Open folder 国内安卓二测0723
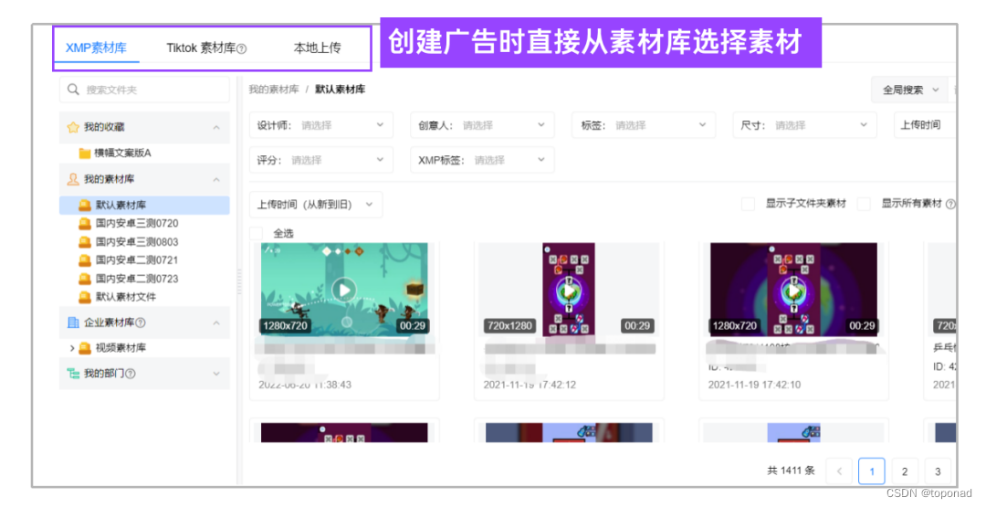The height and width of the screenshot is (508, 986). 137,279
